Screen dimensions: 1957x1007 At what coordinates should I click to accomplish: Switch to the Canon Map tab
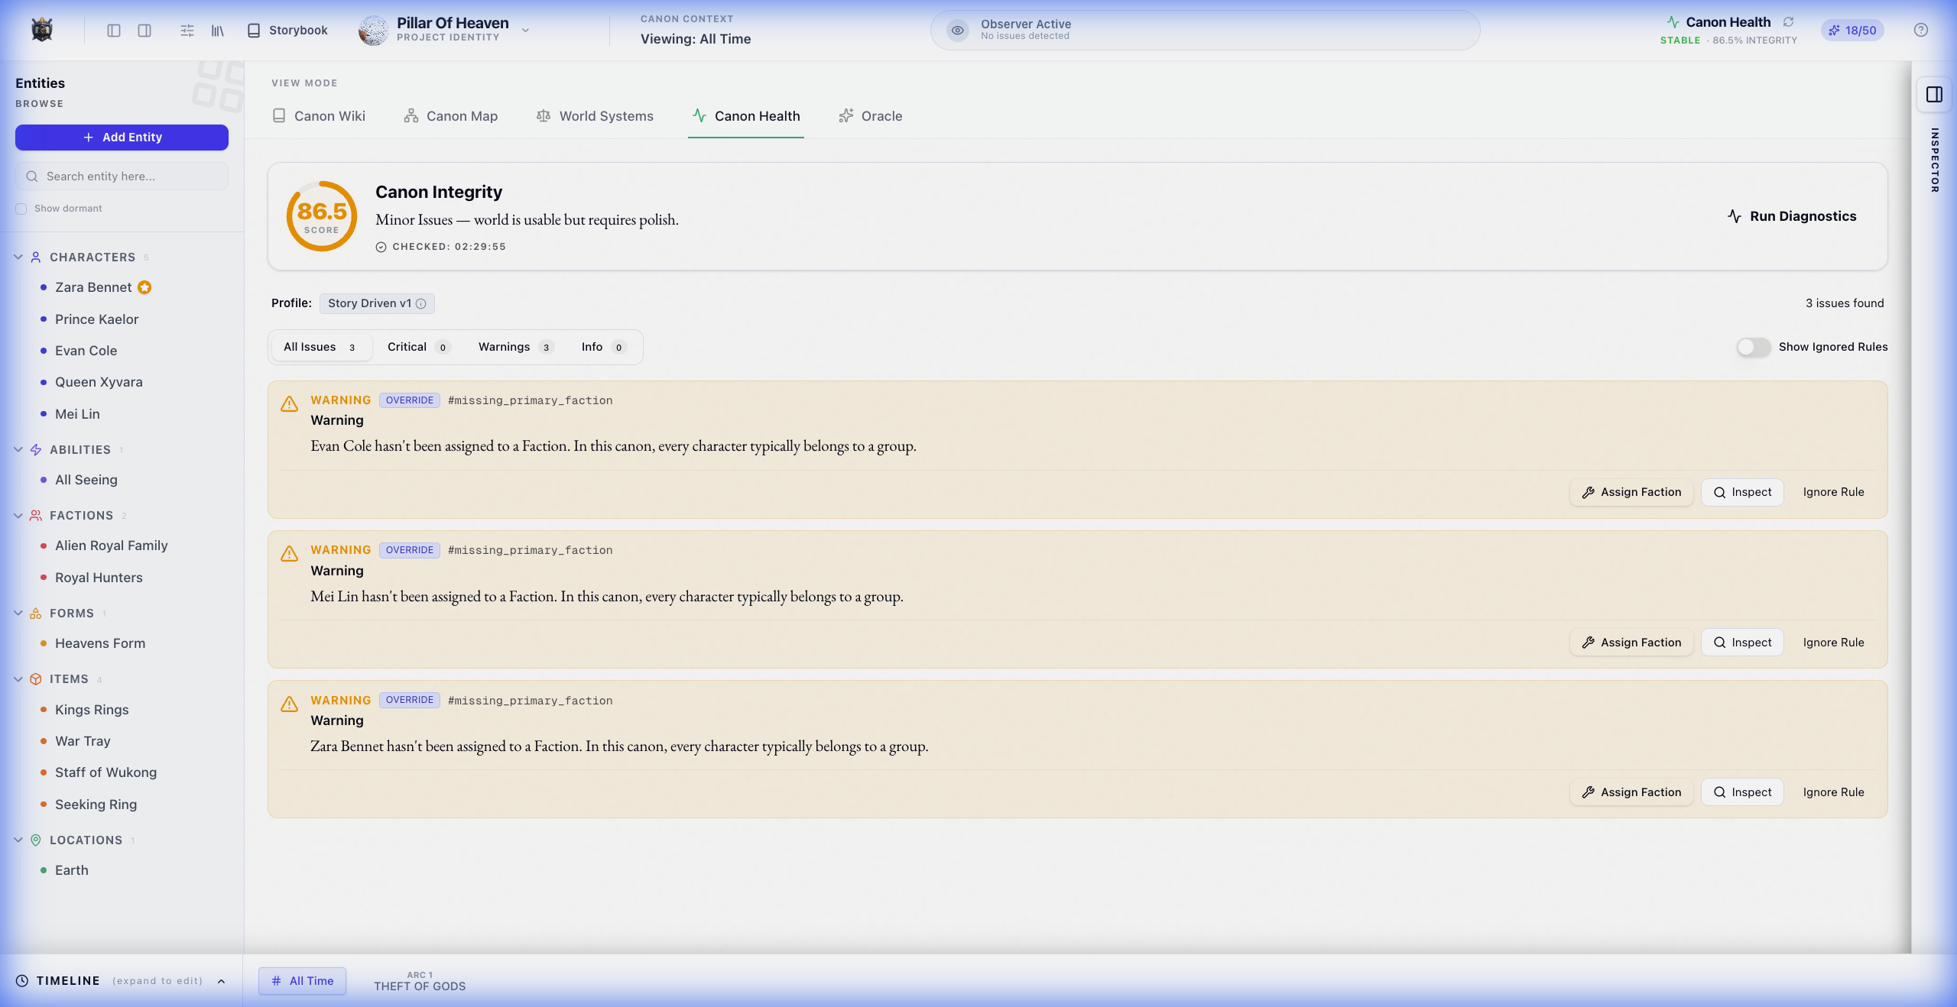coord(451,116)
